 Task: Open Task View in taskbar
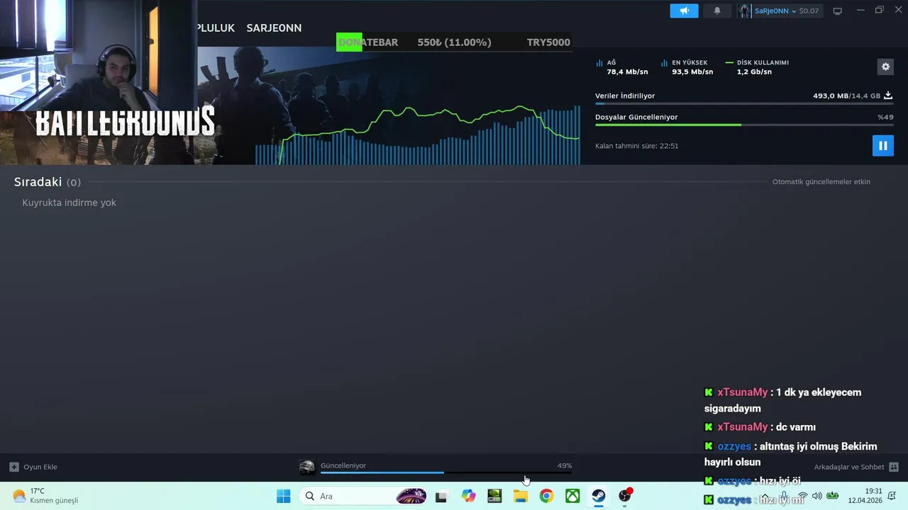[x=441, y=496]
